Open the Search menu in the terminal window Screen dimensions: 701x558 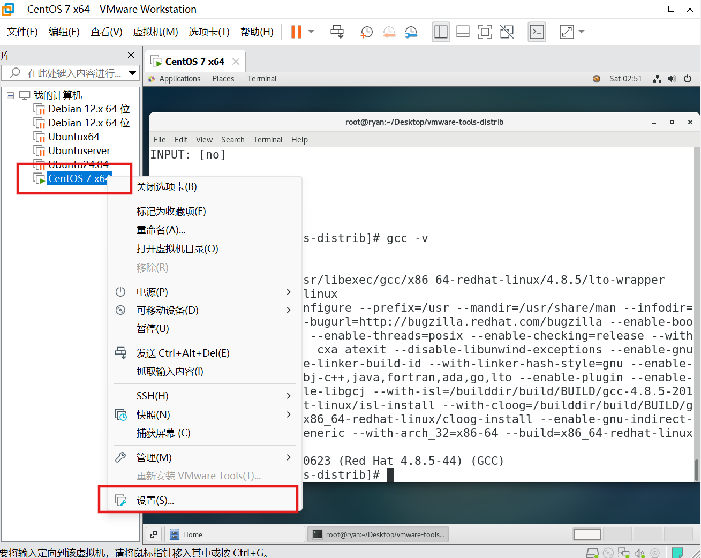pyautogui.click(x=233, y=140)
